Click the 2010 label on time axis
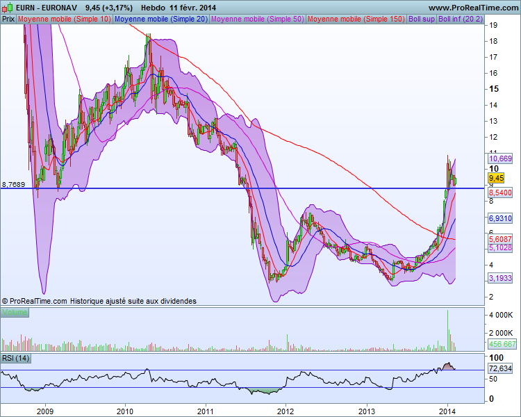Screen dimensions: 521x417 point(125,411)
